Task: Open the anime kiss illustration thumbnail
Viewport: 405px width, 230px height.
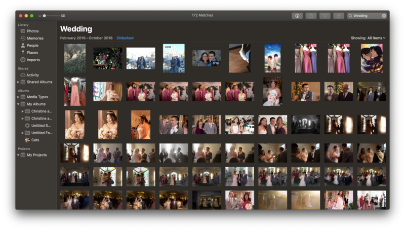Action: point(372,58)
